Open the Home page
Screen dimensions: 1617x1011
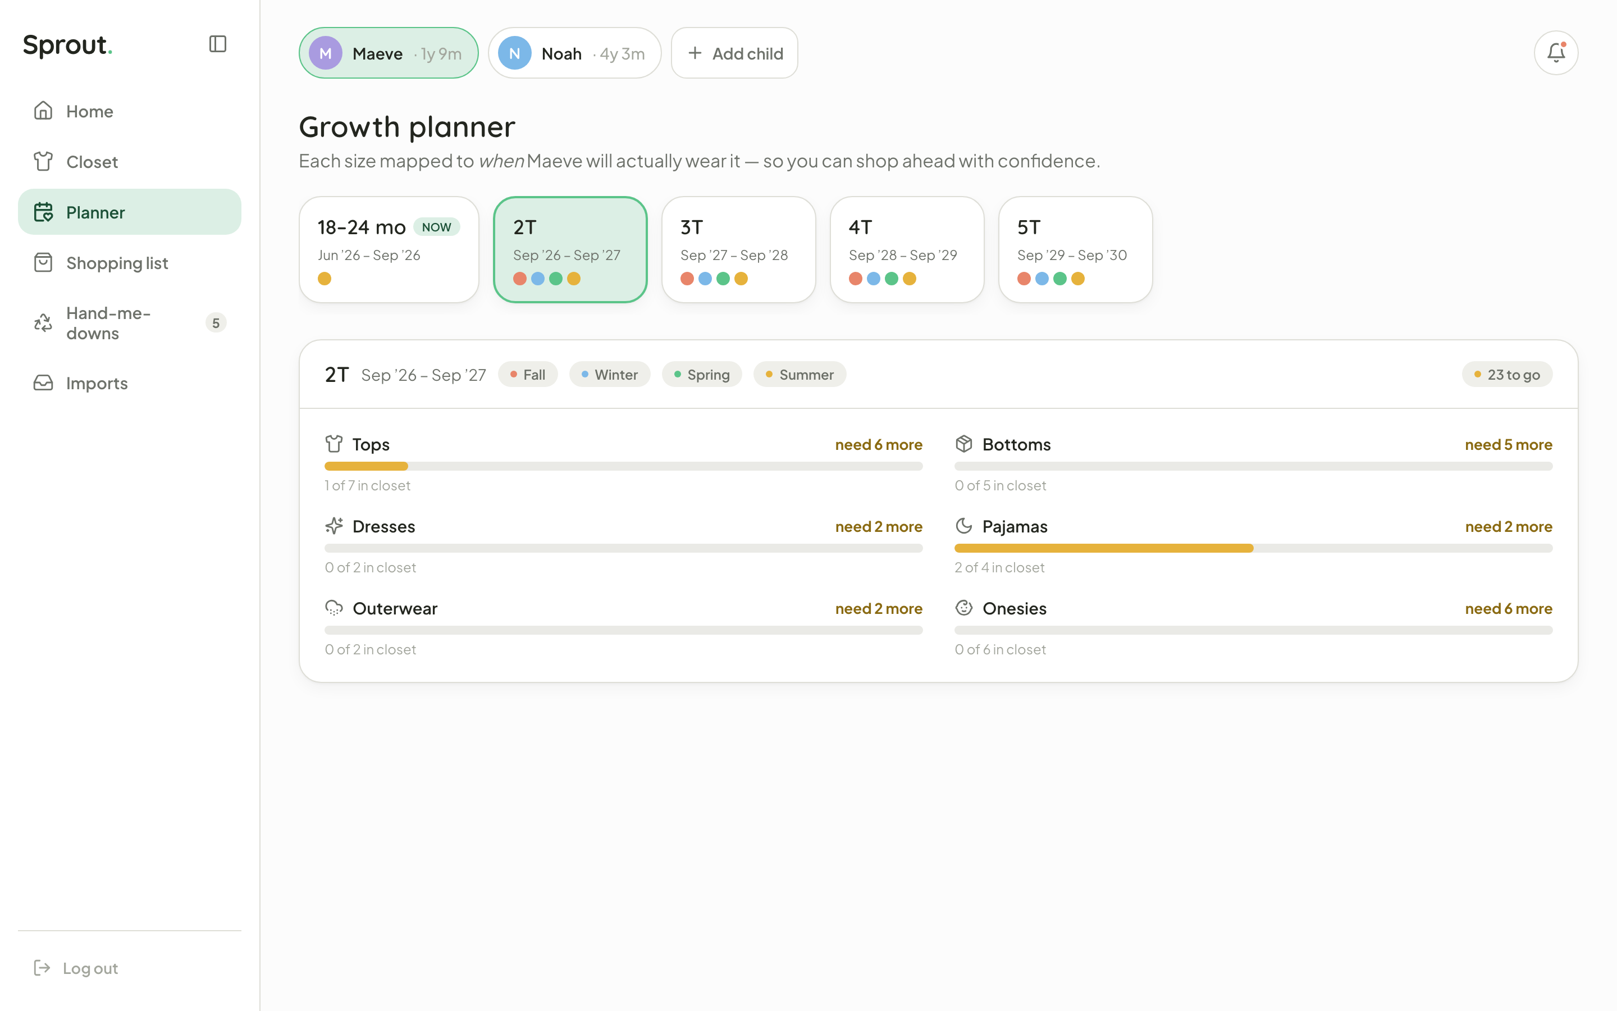(x=130, y=111)
